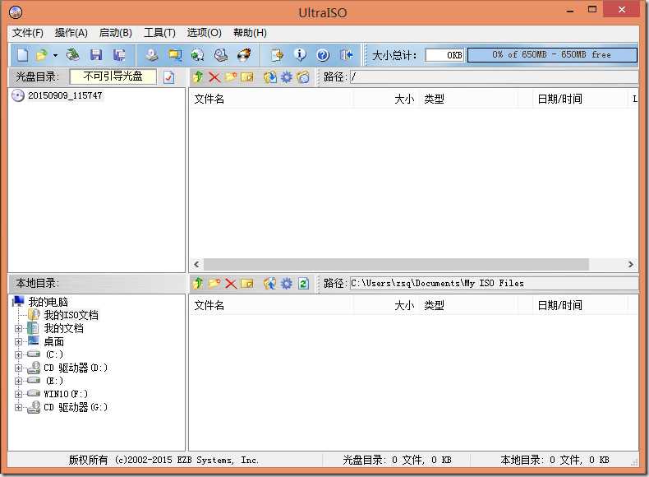
Task: Rename item in disc image pane
Action: [x=247, y=77]
